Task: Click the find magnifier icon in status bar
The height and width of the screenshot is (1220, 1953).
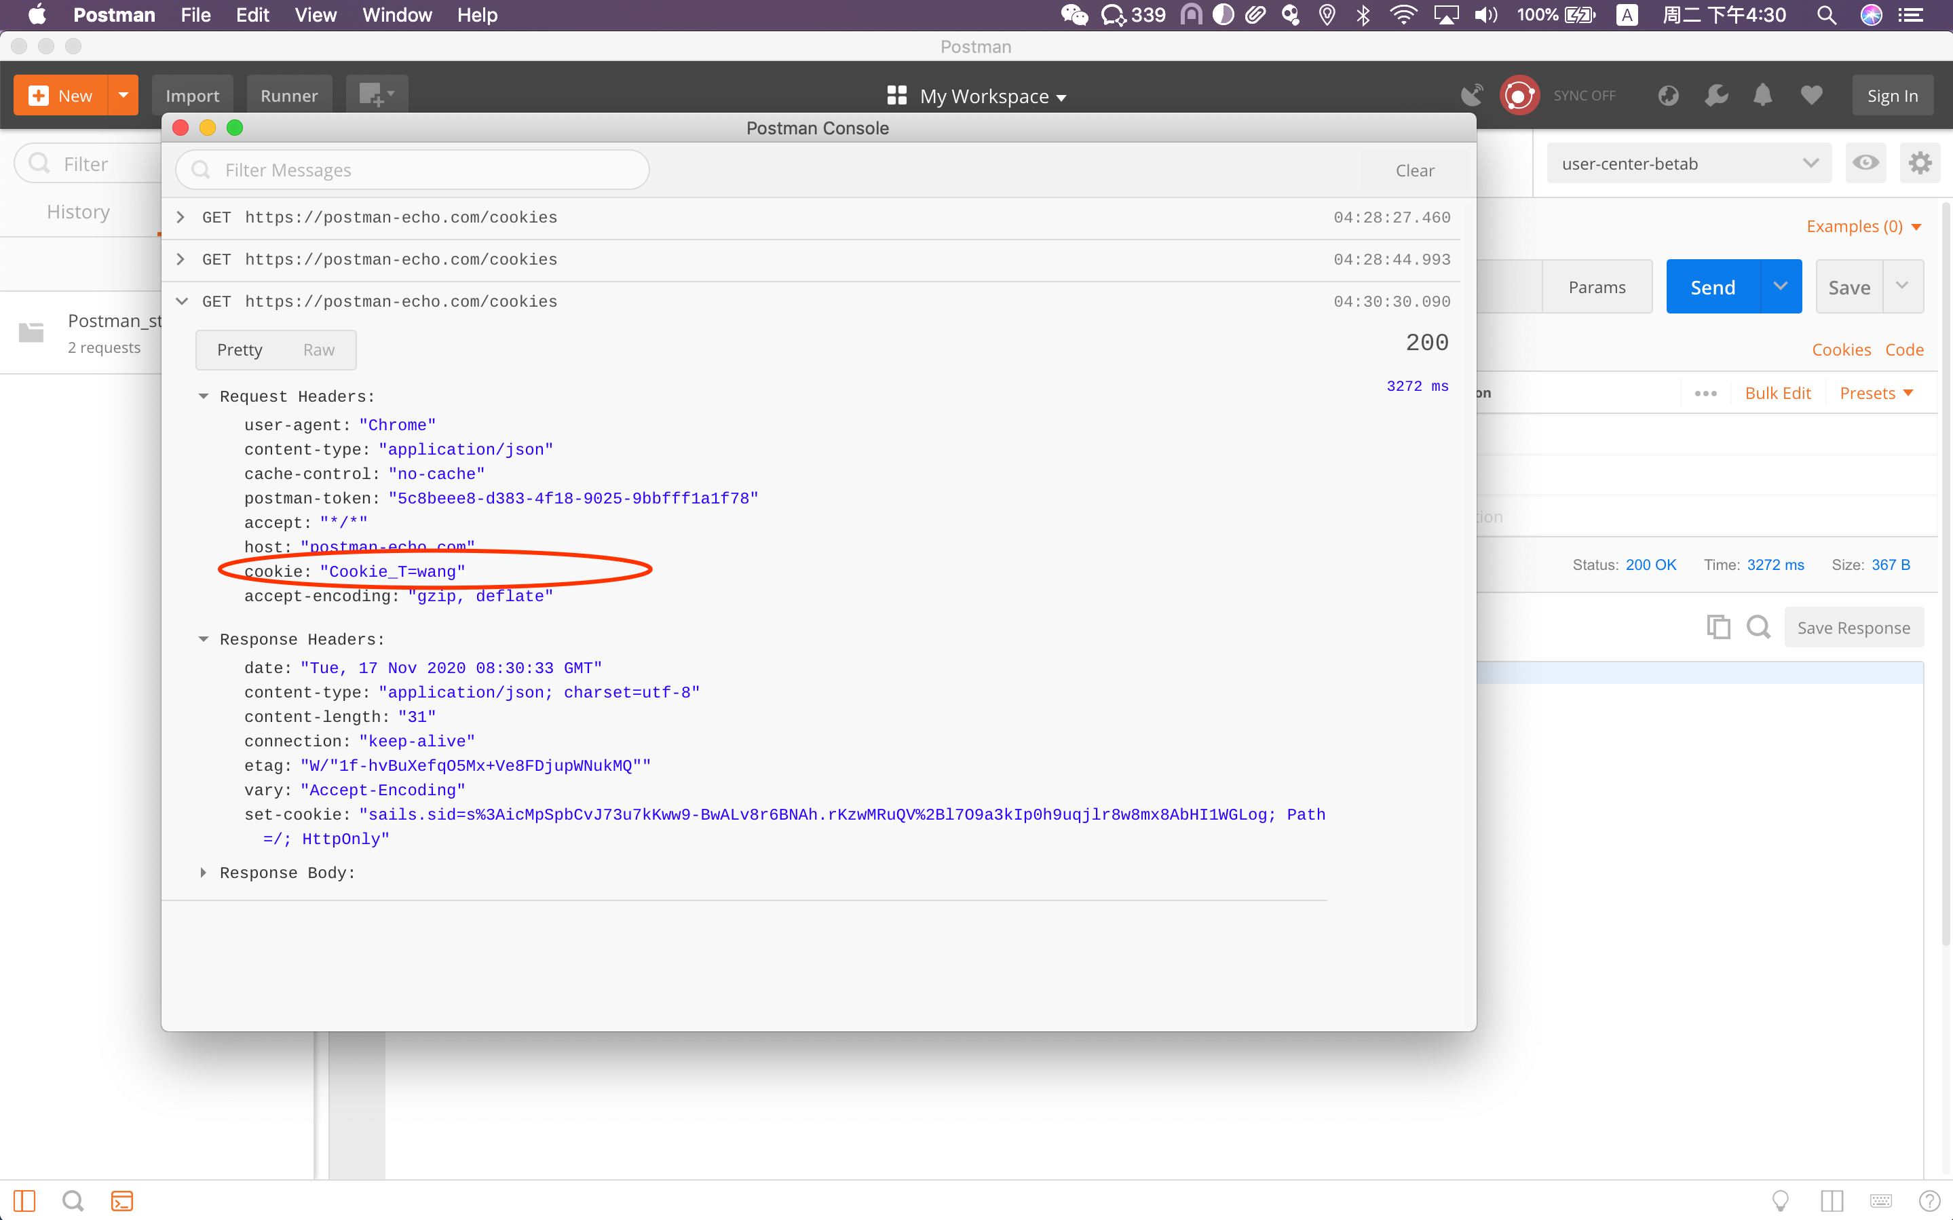Action: [73, 1200]
